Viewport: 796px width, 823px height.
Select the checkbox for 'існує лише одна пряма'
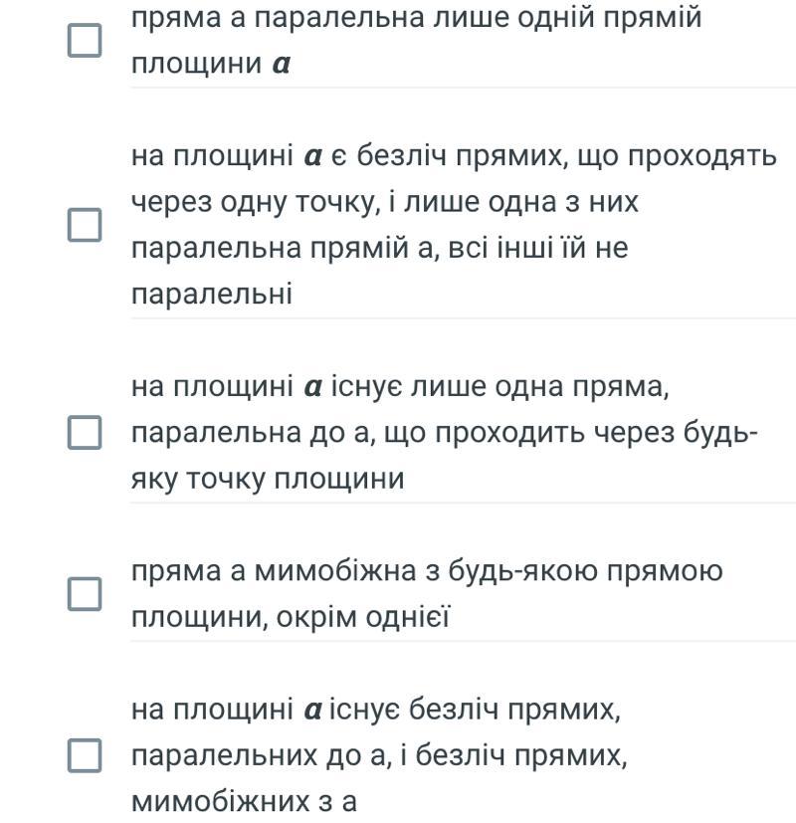(85, 433)
